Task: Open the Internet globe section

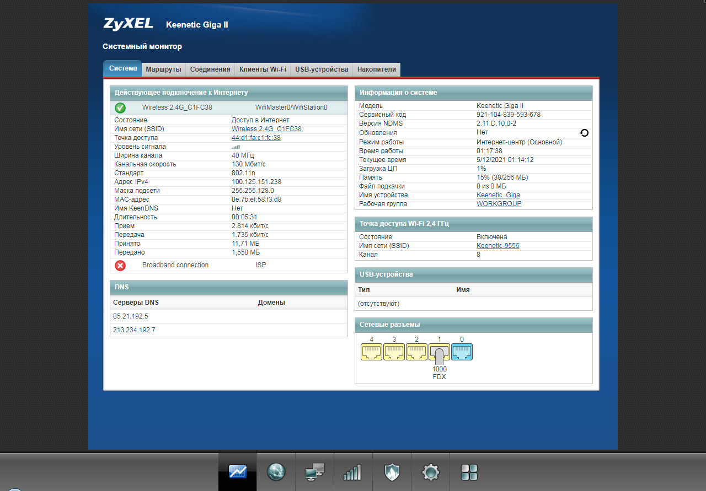Action: [x=276, y=472]
